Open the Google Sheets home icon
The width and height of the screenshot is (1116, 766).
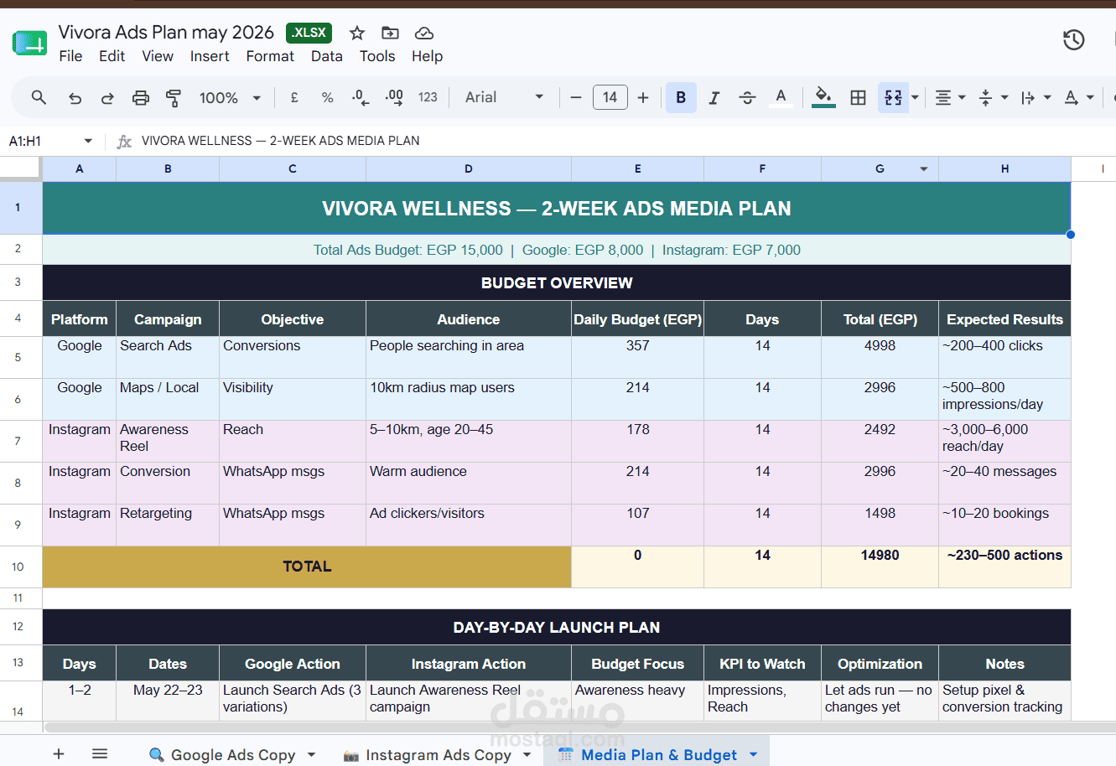click(x=29, y=43)
